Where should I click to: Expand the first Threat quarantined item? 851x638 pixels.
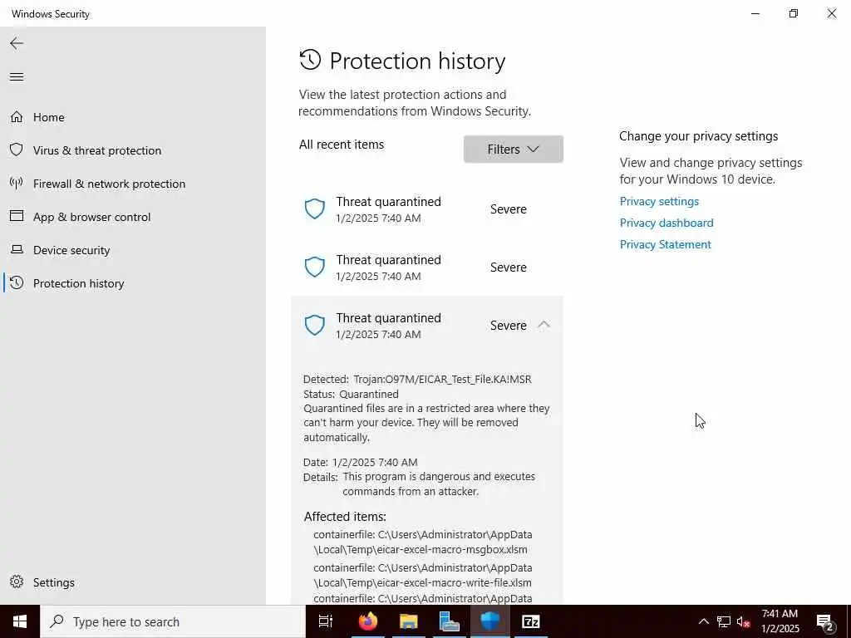click(x=427, y=209)
